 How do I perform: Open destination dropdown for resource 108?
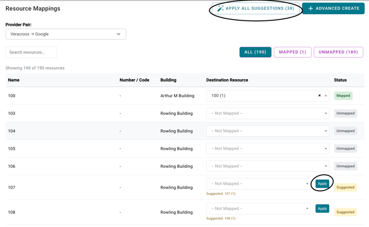(x=307, y=209)
